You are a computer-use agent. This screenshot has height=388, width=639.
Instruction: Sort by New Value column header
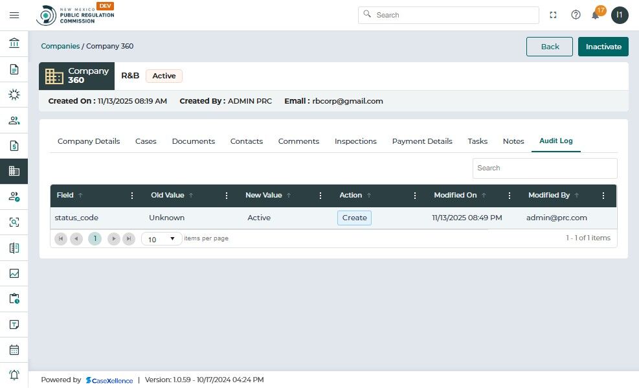(x=263, y=195)
